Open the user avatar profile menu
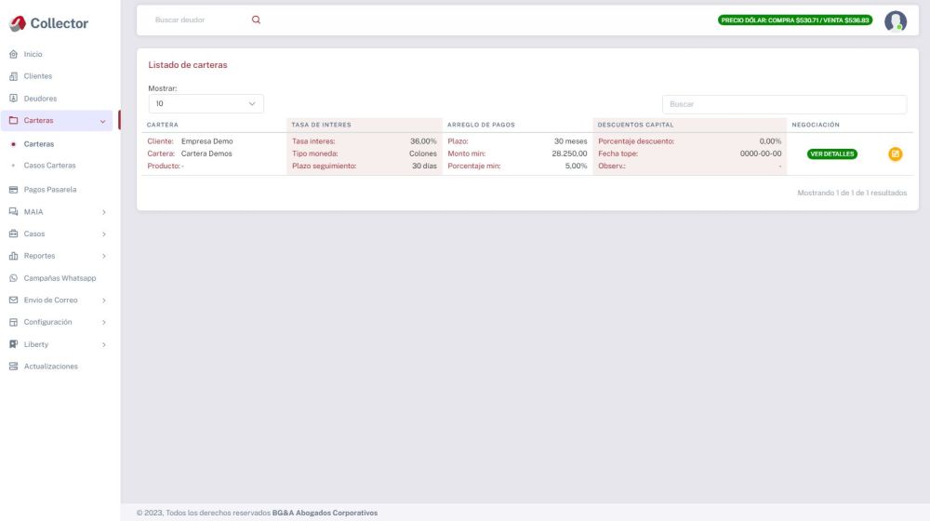This screenshot has width=930, height=521. coord(895,20)
